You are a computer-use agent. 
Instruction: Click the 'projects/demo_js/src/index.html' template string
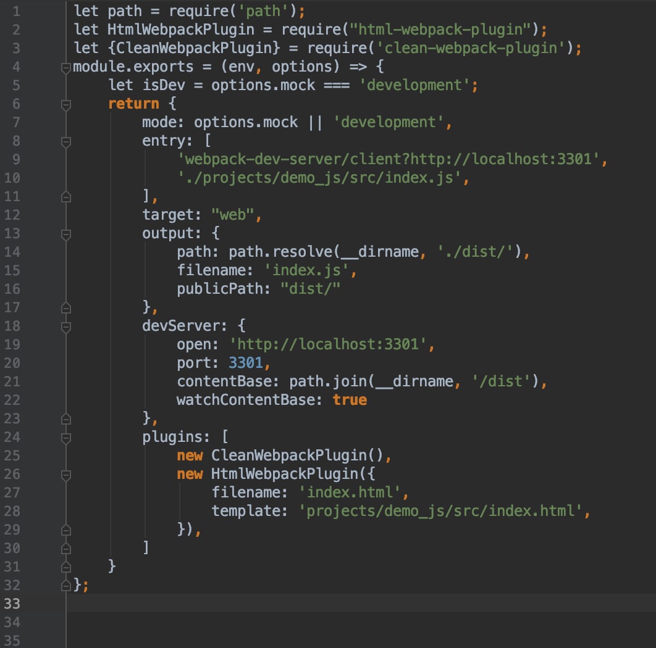[440, 511]
